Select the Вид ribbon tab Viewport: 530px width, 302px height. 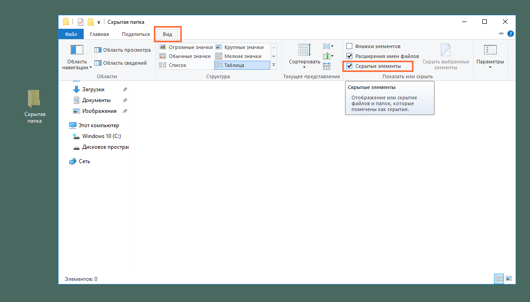(x=167, y=34)
